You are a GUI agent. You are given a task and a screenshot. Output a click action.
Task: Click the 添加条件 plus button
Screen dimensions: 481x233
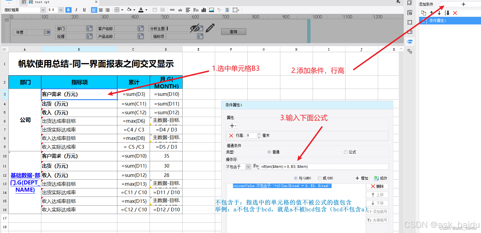(x=463, y=4)
